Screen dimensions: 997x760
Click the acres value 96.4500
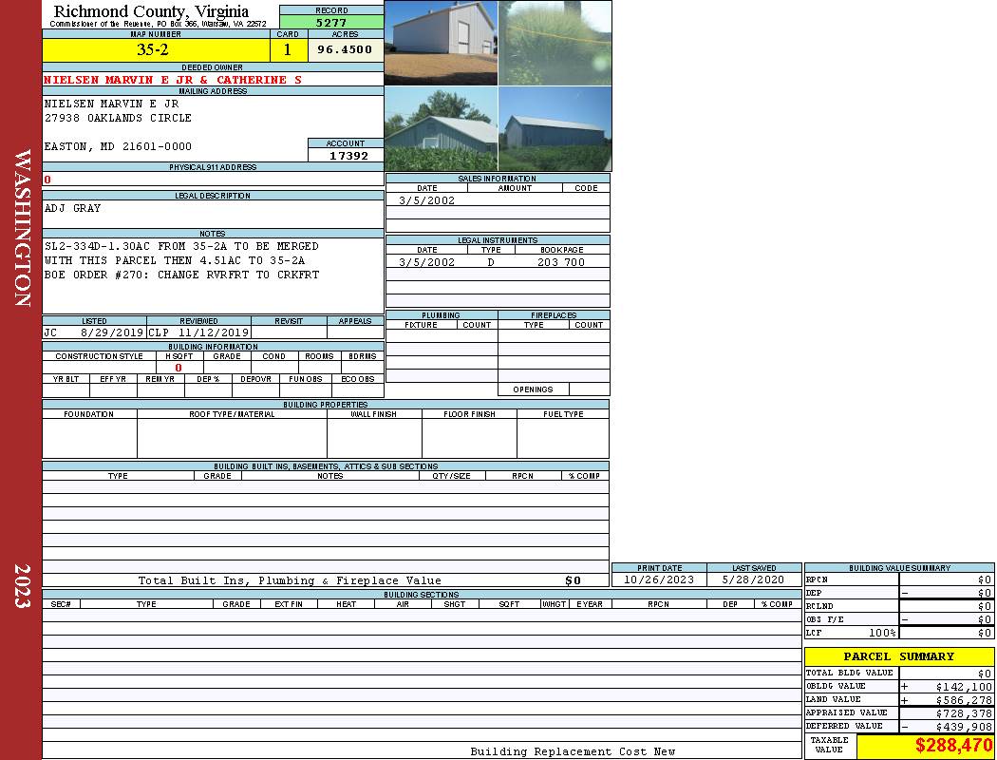[x=345, y=50]
